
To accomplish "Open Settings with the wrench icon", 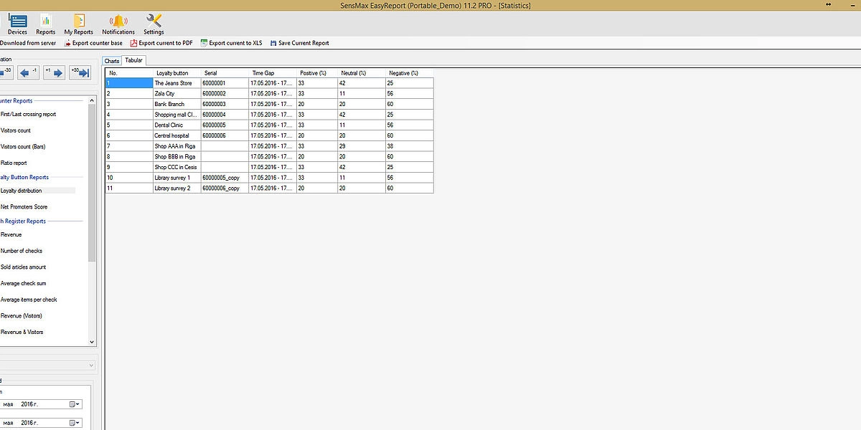I will point(154,23).
